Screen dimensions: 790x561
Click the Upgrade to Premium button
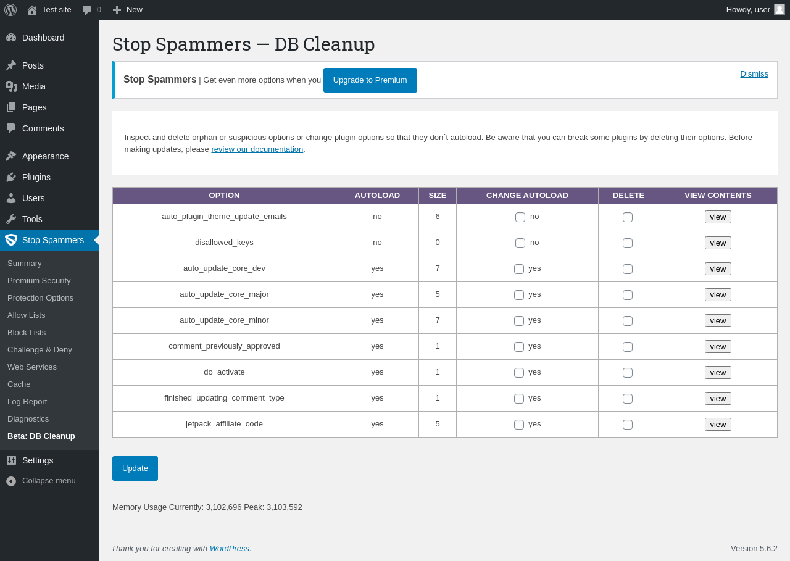pyautogui.click(x=370, y=80)
